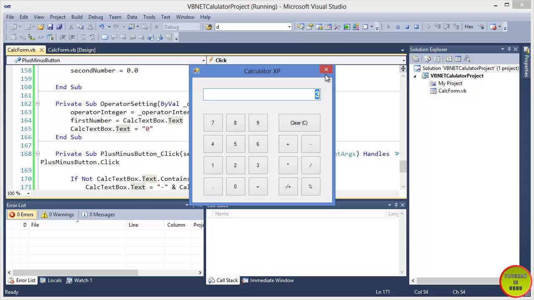Screen dimensions: 534x300
Task: Click the Command Window icon in toolbar
Action: tap(365, 27)
